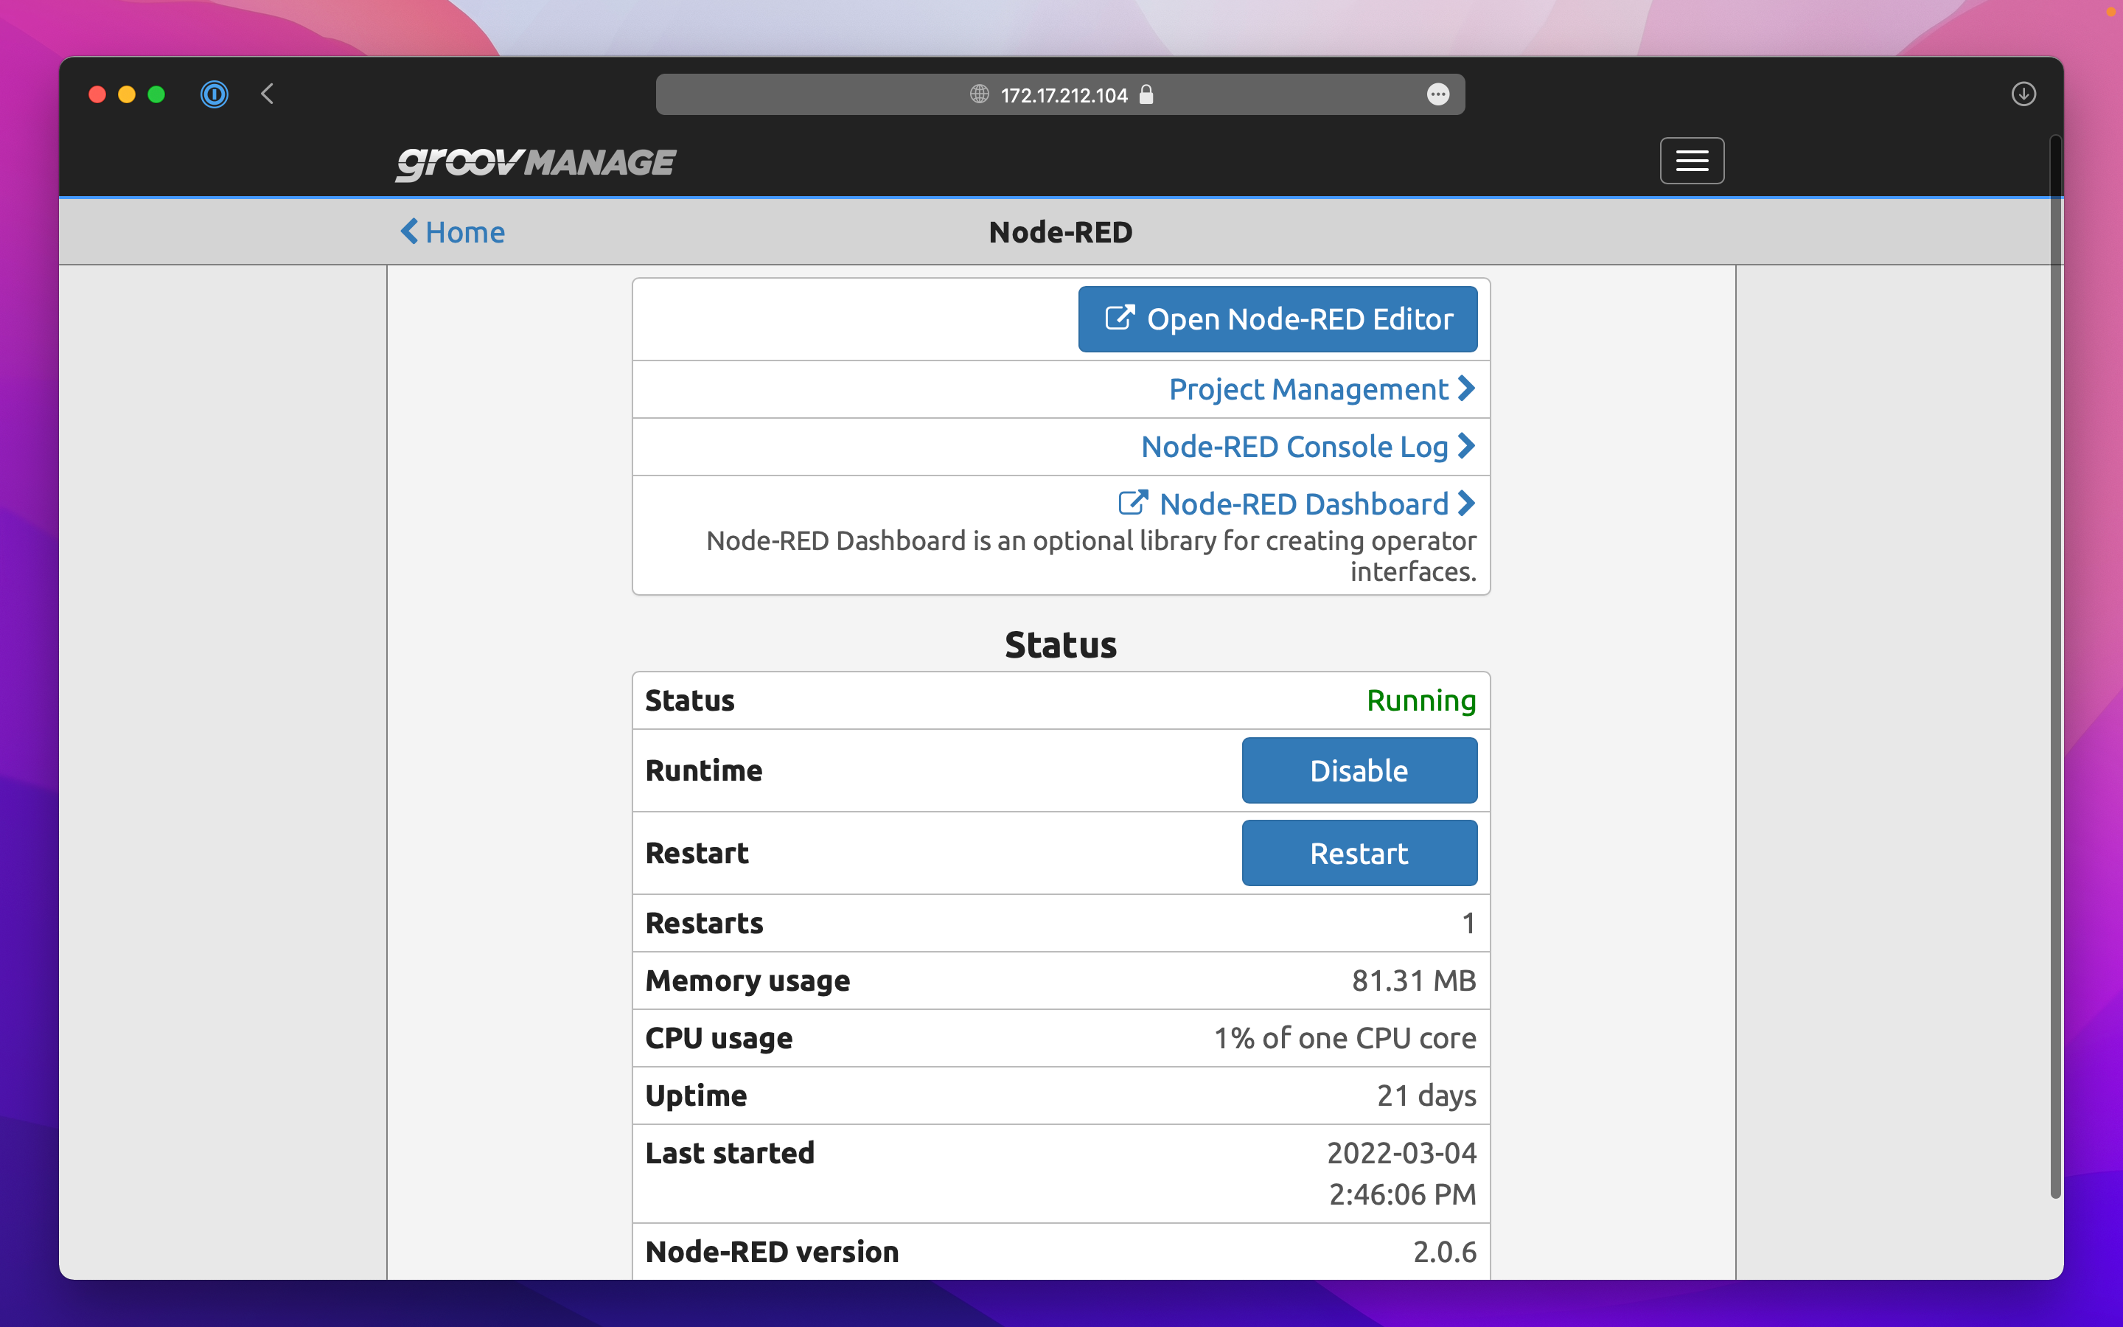
Task: Disable the Node-RED runtime
Action: [x=1358, y=770]
